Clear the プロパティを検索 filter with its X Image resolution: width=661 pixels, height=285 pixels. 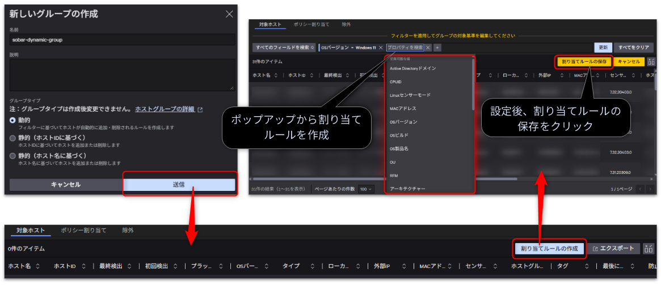[x=428, y=48]
